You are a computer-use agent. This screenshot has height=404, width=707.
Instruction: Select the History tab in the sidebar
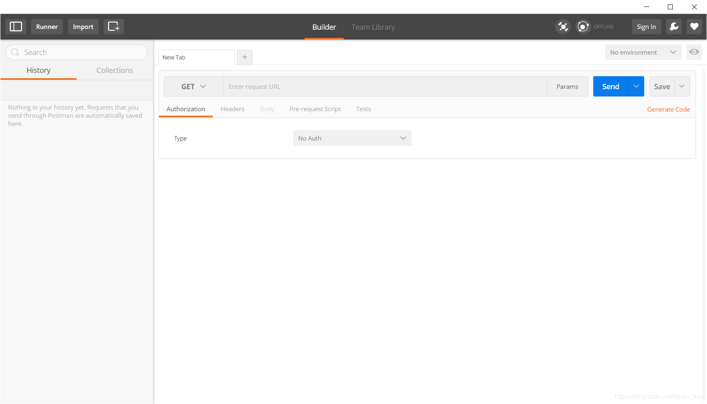pos(38,70)
